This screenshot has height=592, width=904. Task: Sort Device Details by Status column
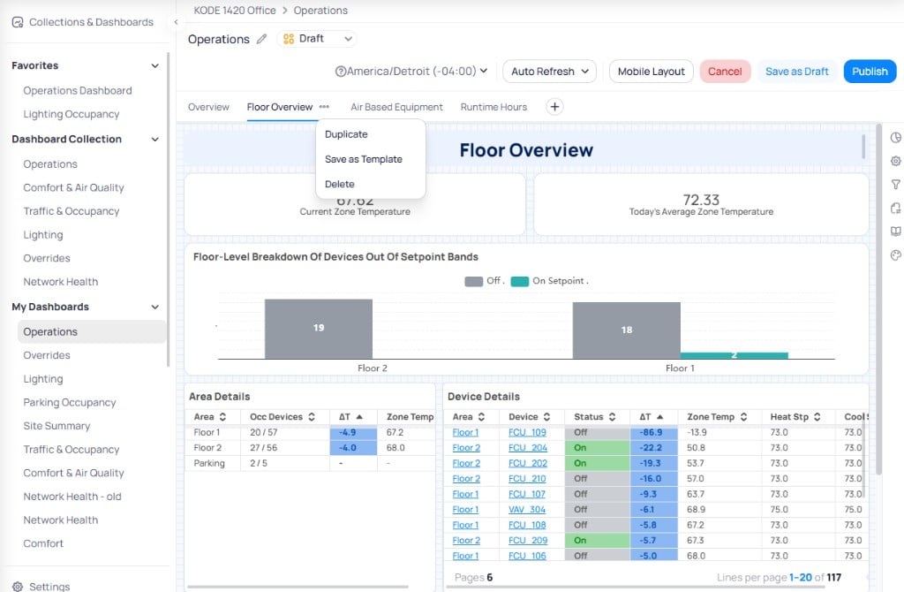[x=612, y=416]
